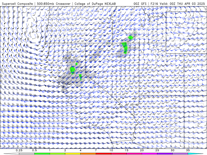This screenshot has width=207, height=155.
Task: Select the purple 25–30 color bar segment
Action: 165,154
